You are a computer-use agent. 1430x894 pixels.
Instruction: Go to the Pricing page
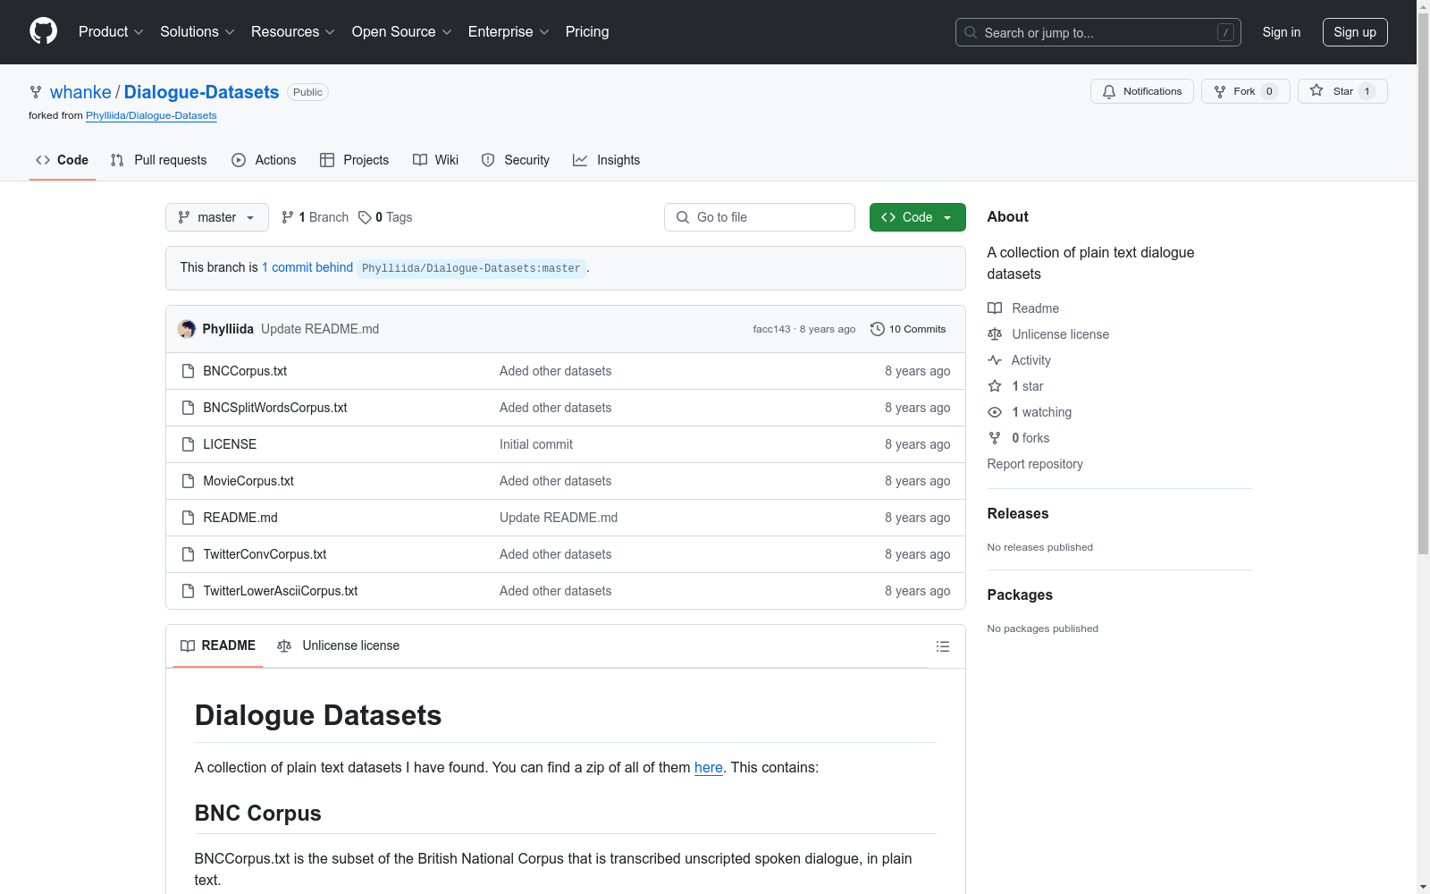coord(587,32)
